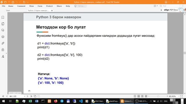This screenshot has width=186, height=104.
Task: Switch to IDLE Shell taskbar window
Action: [98, 101]
